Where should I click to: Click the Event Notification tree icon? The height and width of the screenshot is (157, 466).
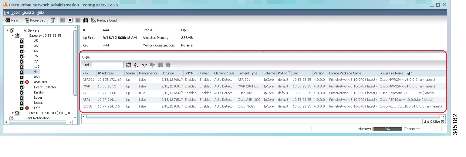12,118
